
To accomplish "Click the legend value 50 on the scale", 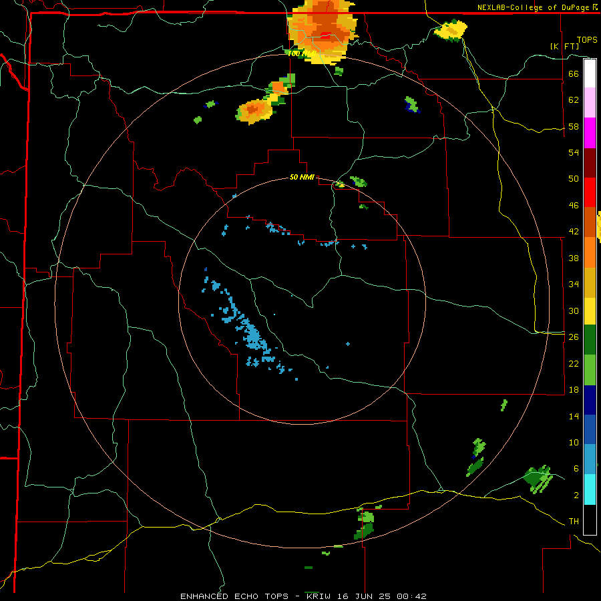I will click(574, 179).
